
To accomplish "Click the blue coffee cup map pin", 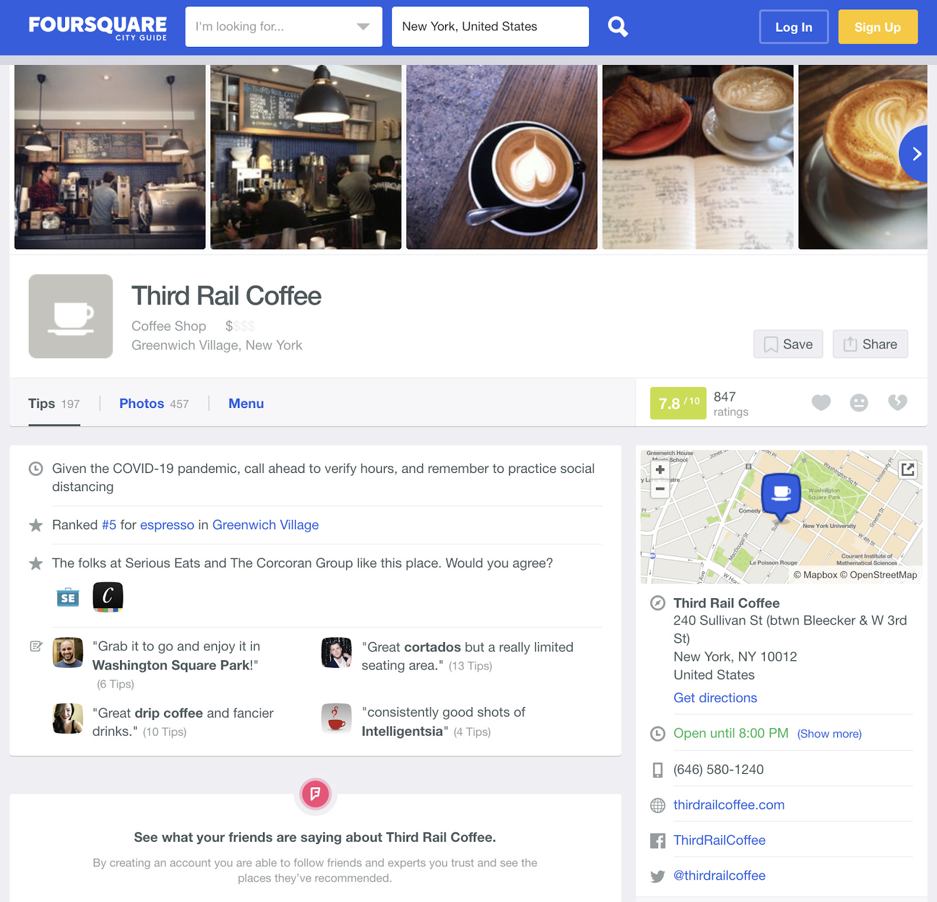I will [781, 496].
